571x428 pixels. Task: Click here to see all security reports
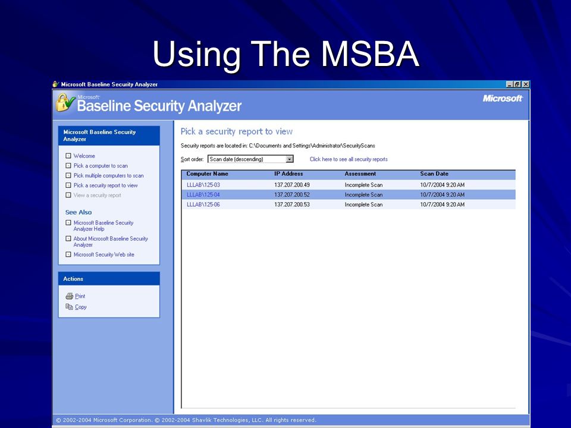pyautogui.click(x=349, y=159)
